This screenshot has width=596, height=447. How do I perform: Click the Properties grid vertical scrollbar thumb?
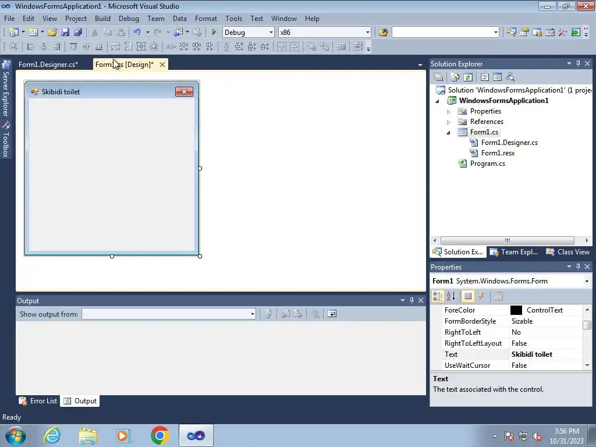pyautogui.click(x=587, y=325)
